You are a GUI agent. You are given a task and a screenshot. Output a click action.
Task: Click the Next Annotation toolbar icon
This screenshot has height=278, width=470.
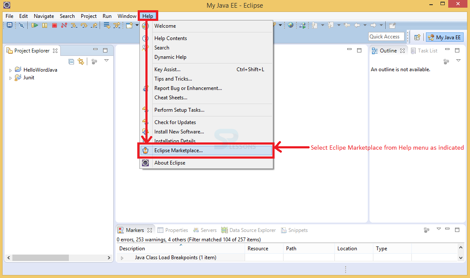pyautogui.click(x=314, y=26)
